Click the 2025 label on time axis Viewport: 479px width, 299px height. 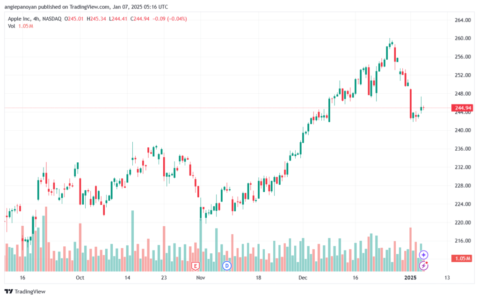(x=410, y=278)
